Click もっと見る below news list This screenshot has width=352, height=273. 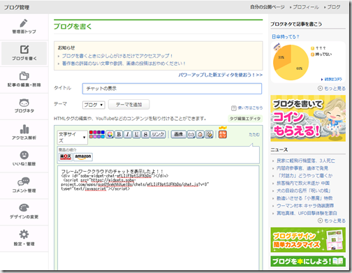pyautogui.click(x=335, y=221)
